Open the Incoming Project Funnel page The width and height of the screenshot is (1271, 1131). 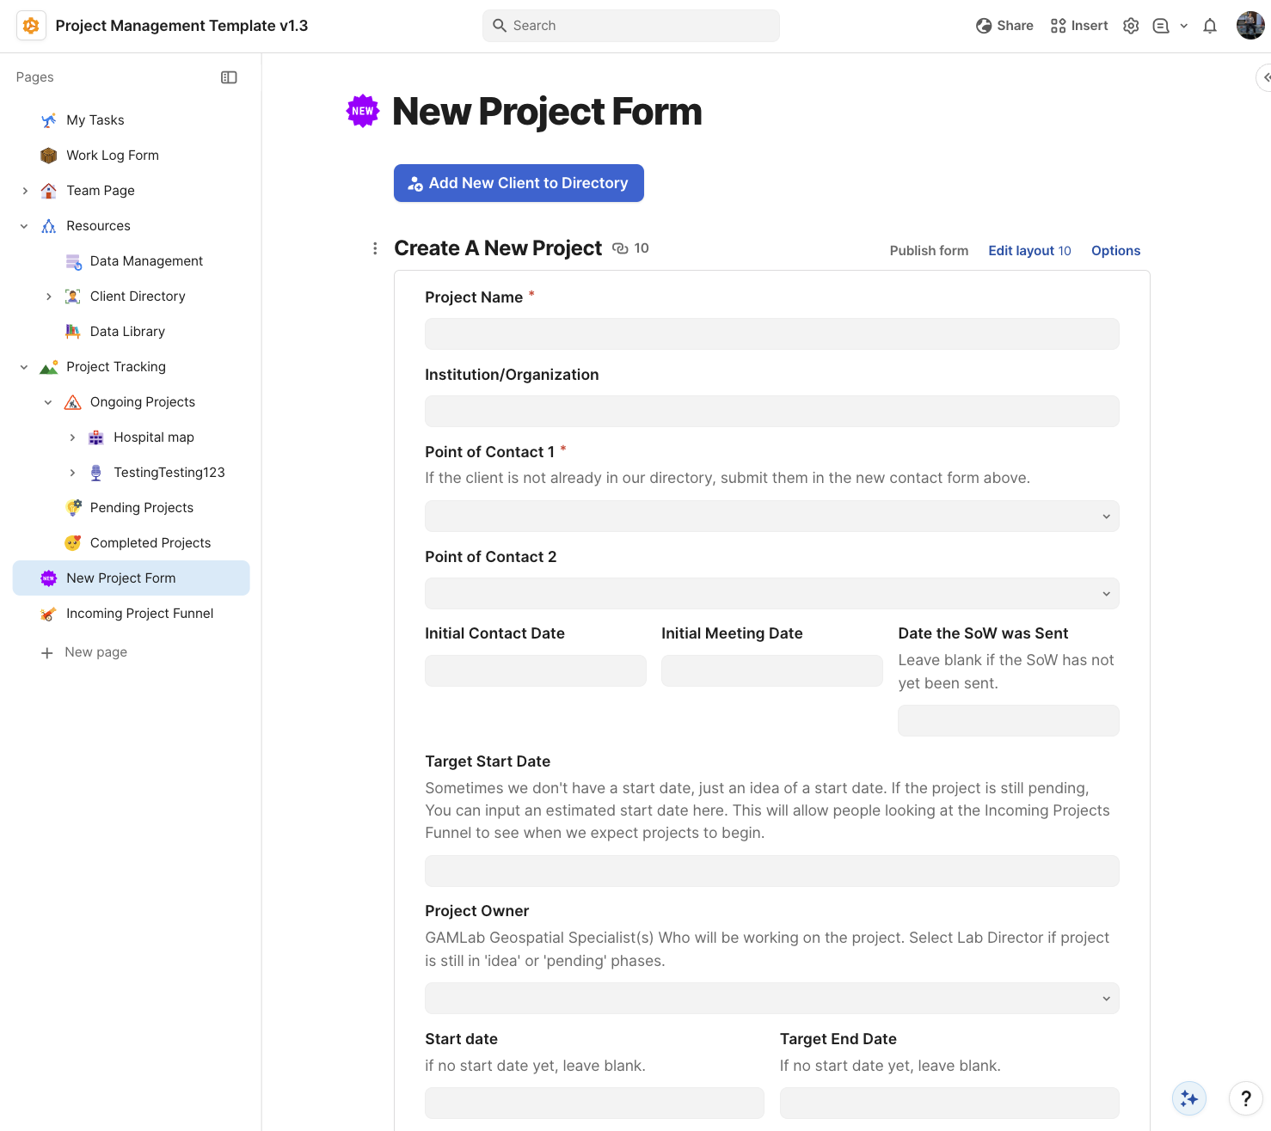pos(139,613)
